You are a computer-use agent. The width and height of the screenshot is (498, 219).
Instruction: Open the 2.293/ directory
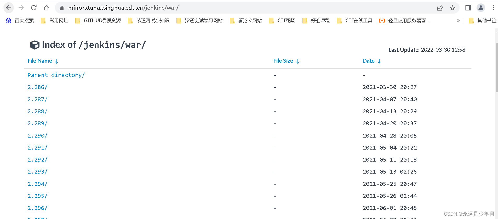pyautogui.click(x=38, y=172)
